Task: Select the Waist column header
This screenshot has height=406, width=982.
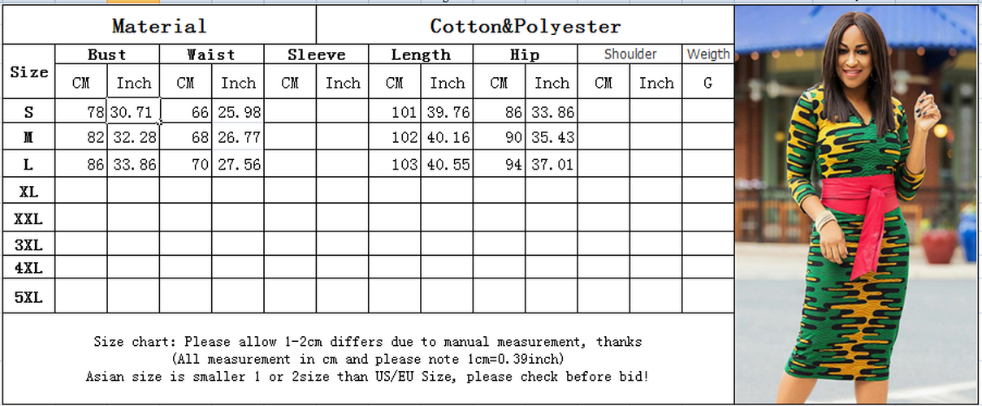Action: [211, 54]
